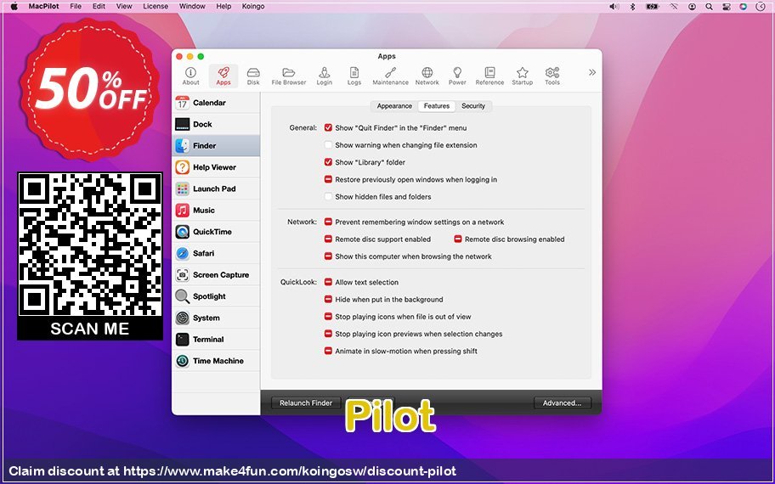This screenshot has width=775, height=484.
Task: Open the Login toolbar section
Action: pos(325,76)
